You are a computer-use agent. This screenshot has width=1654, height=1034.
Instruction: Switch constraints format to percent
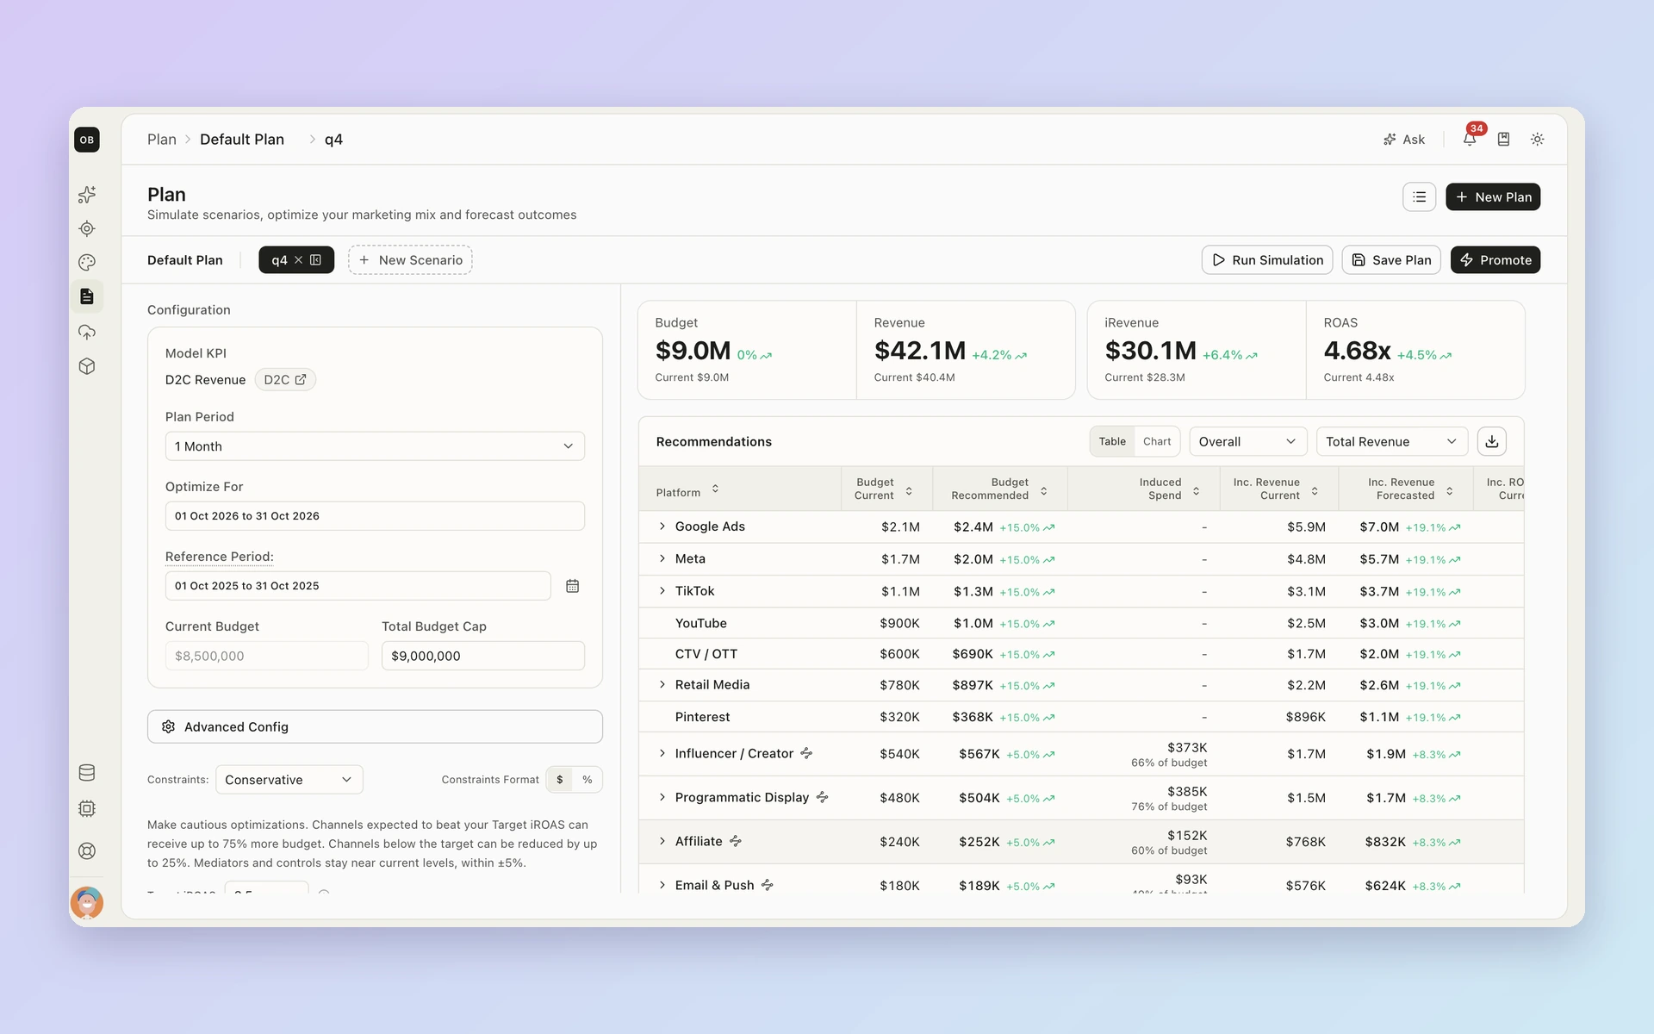point(588,780)
